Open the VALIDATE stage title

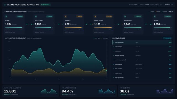point(67,20)
